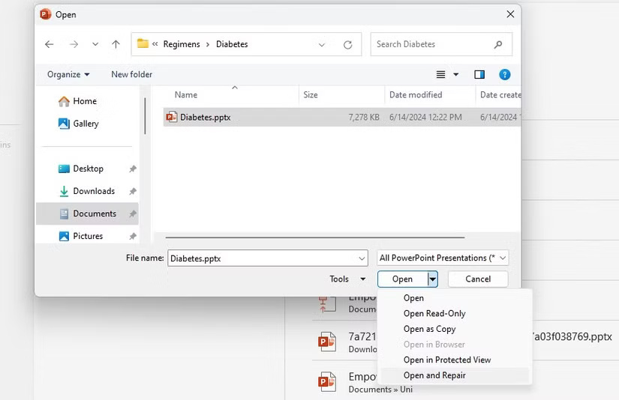Click the main Open button
The width and height of the screenshot is (619, 400).
click(x=402, y=279)
